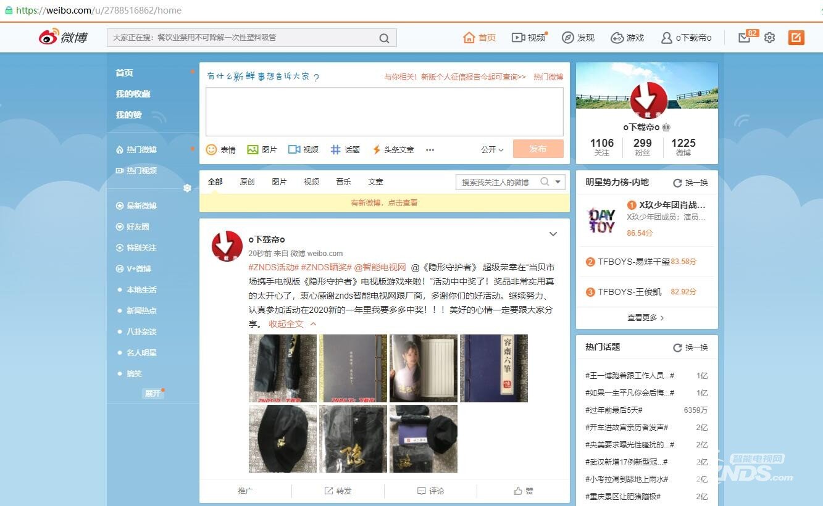Click the Weibo logo
Image resolution: width=823 pixels, height=506 pixels.
(x=63, y=38)
